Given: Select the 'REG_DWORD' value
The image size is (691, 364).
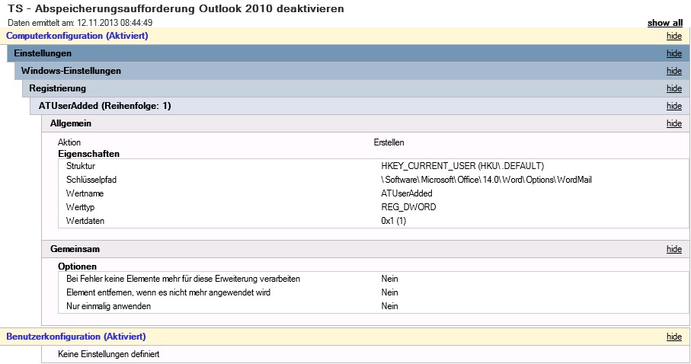Looking at the screenshot, I should tap(408, 207).
